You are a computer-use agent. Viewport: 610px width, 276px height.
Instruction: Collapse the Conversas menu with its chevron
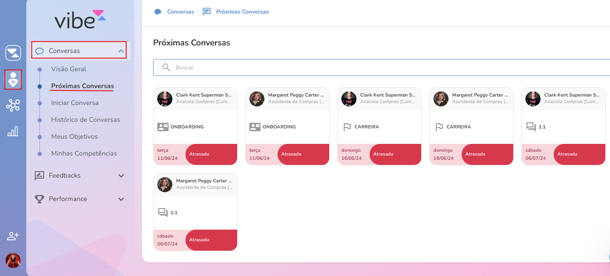pyautogui.click(x=121, y=51)
